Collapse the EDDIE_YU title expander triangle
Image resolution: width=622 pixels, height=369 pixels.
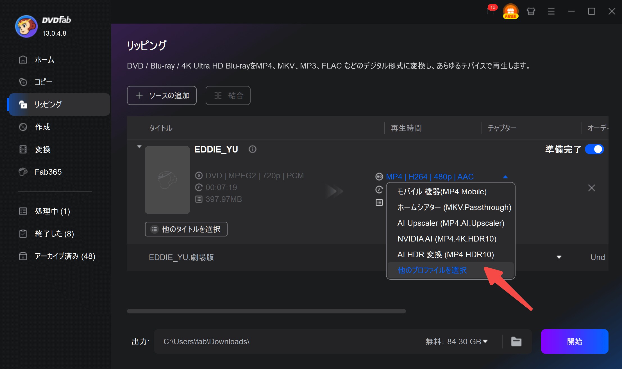pyautogui.click(x=139, y=147)
